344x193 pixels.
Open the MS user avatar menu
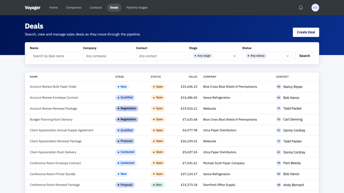[315, 8]
